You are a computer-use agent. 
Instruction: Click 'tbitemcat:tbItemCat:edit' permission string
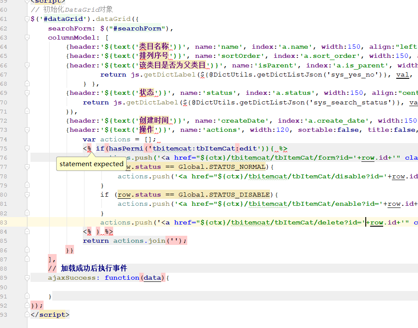[x=205, y=149]
